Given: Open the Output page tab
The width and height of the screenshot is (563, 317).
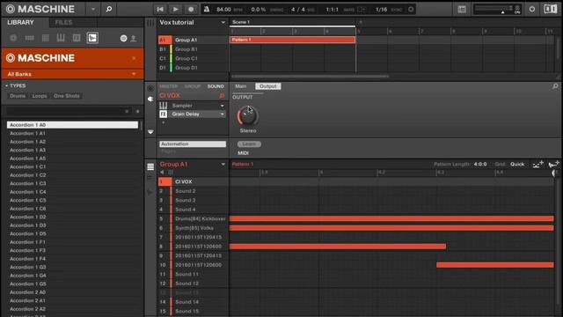Looking at the screenshot, I should point(267,86).
